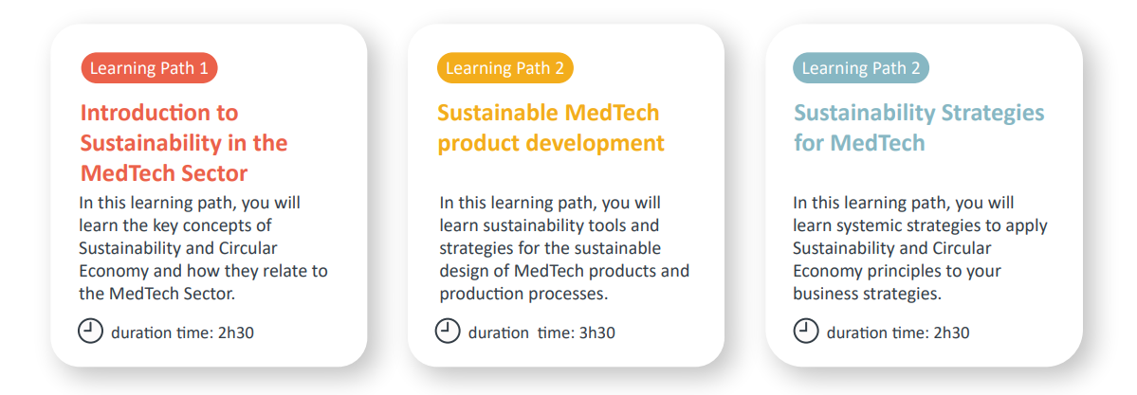The image size is (1137, 395).
Task: Select the teal Learning Path 2 badge
Action: (x=861, y=68)
